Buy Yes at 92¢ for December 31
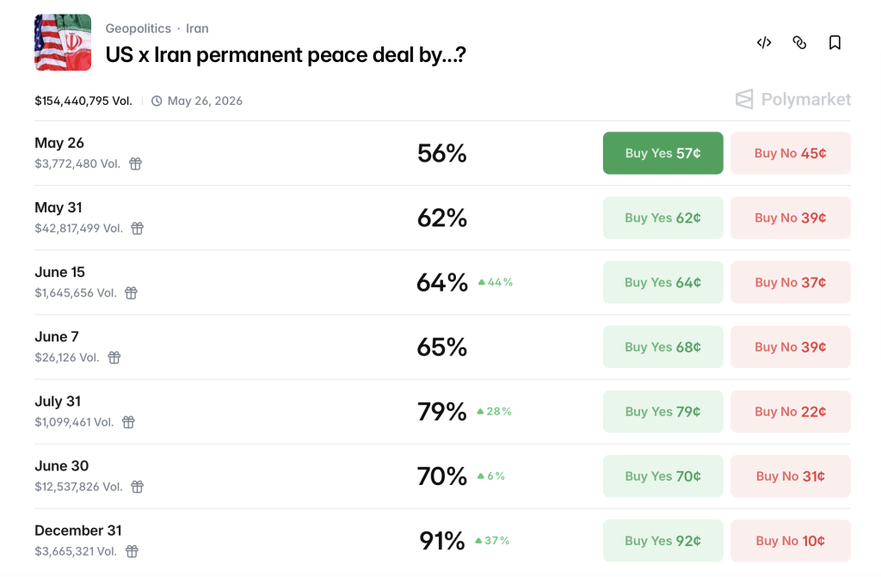 (x=663, y=541)
